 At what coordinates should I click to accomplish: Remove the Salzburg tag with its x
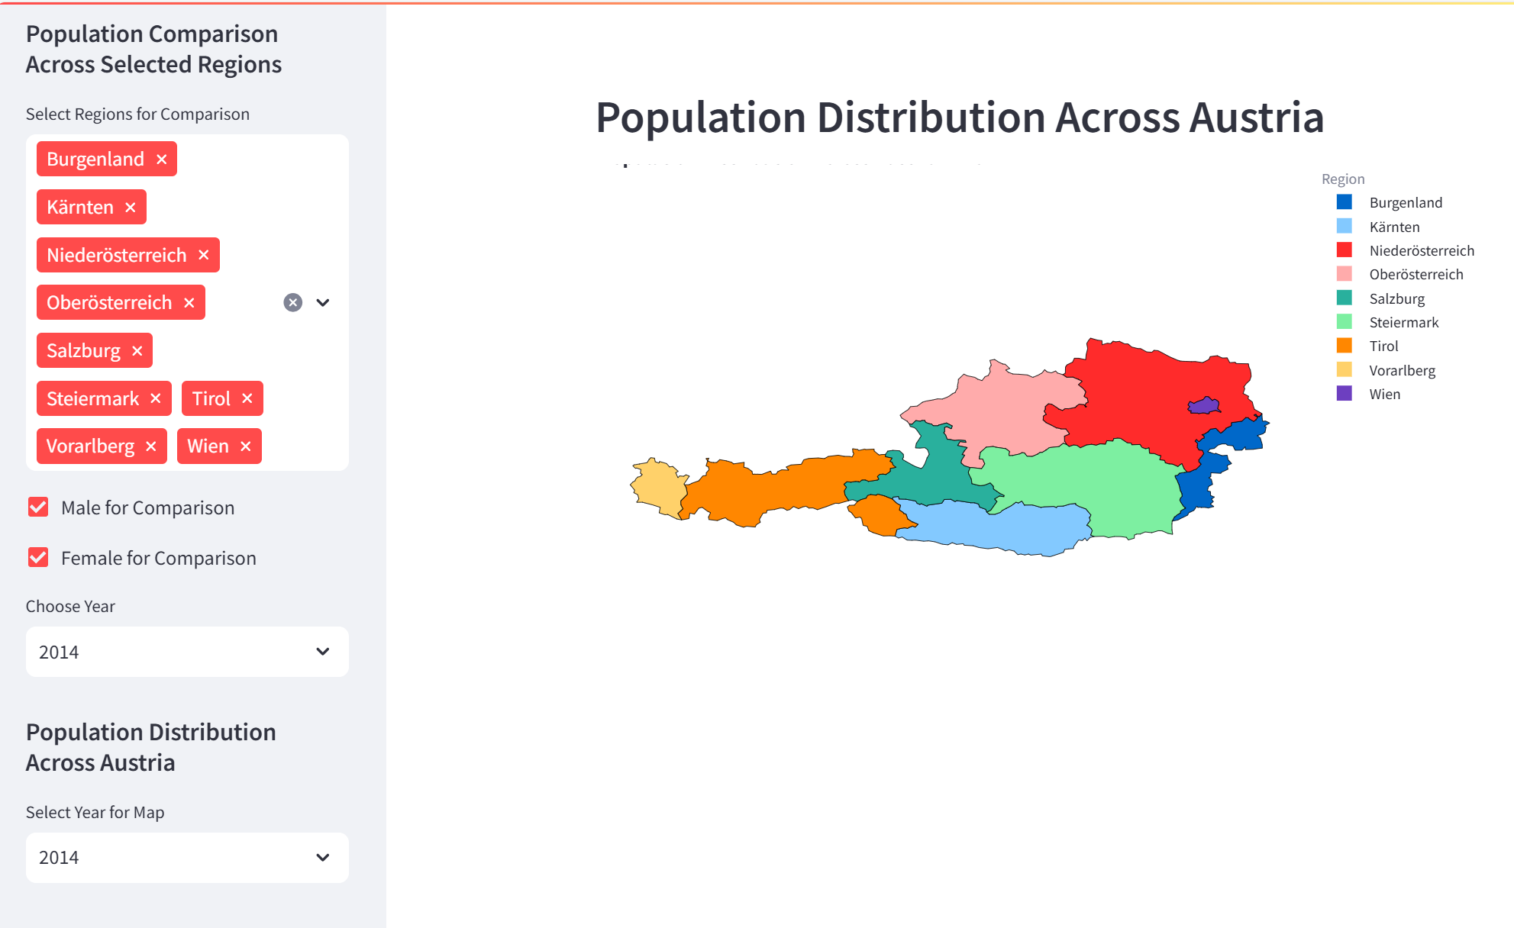(137, 351)
